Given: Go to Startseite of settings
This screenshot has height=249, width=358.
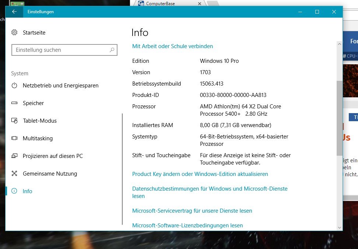Looking at the screenshot, I should click(34, 33).
